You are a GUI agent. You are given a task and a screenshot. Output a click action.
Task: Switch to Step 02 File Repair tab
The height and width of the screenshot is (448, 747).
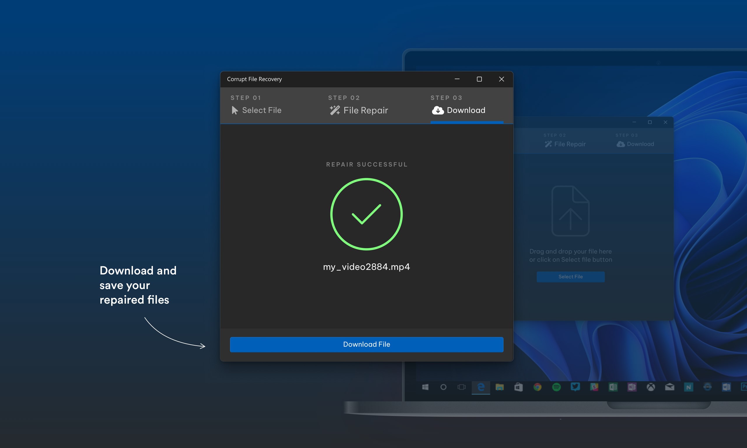358,105
